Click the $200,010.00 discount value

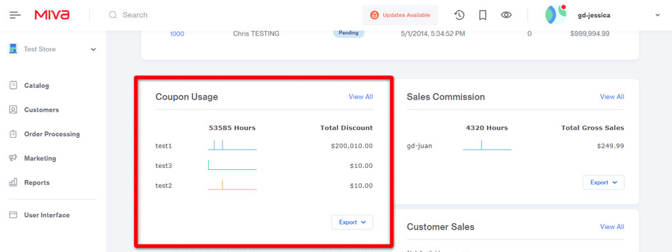tap(352, 146)
